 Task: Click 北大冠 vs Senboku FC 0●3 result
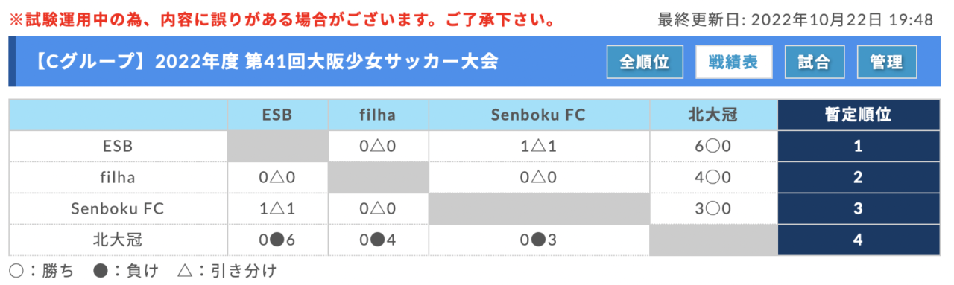539,240
